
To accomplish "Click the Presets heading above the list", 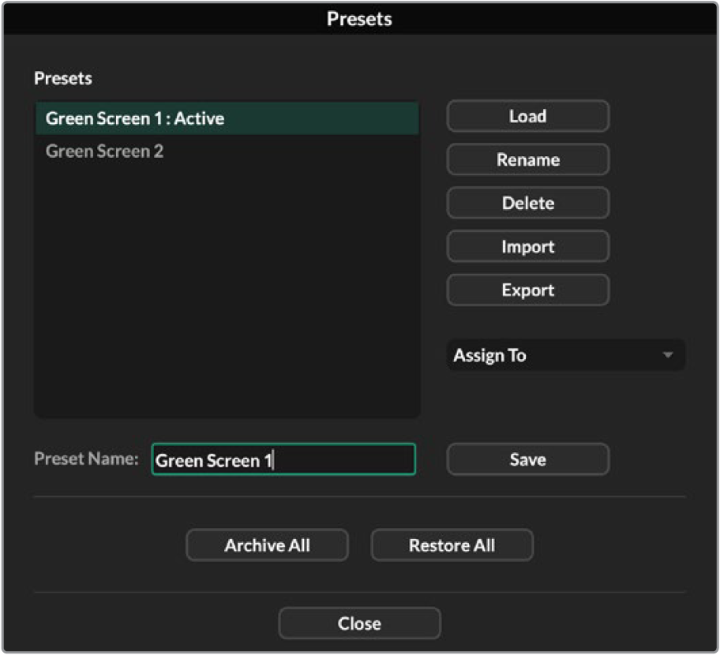I will 63,79.
